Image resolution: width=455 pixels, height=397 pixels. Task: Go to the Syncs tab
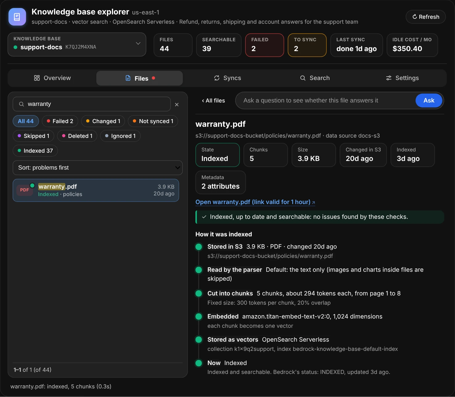tap(227, 78)
